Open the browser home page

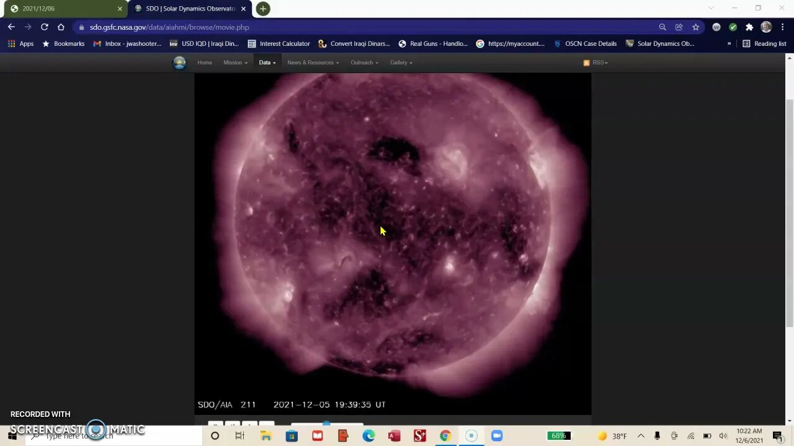click(61, 27)
